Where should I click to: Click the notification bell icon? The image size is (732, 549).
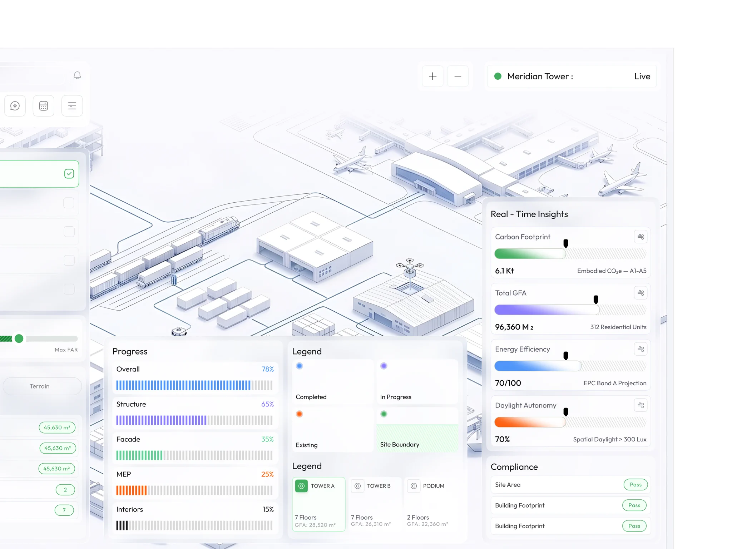(77, 75)
